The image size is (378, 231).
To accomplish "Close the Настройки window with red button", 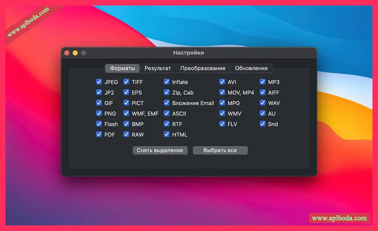I will [x=67, y=53].
